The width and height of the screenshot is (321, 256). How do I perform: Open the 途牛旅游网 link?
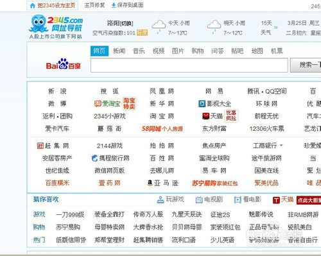pos(266,158)
